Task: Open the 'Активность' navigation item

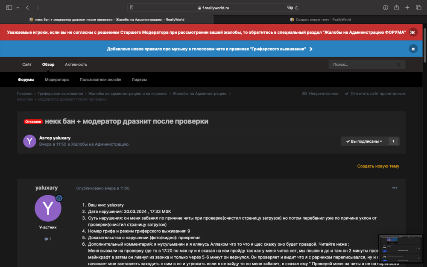Action: coord(76,65)
